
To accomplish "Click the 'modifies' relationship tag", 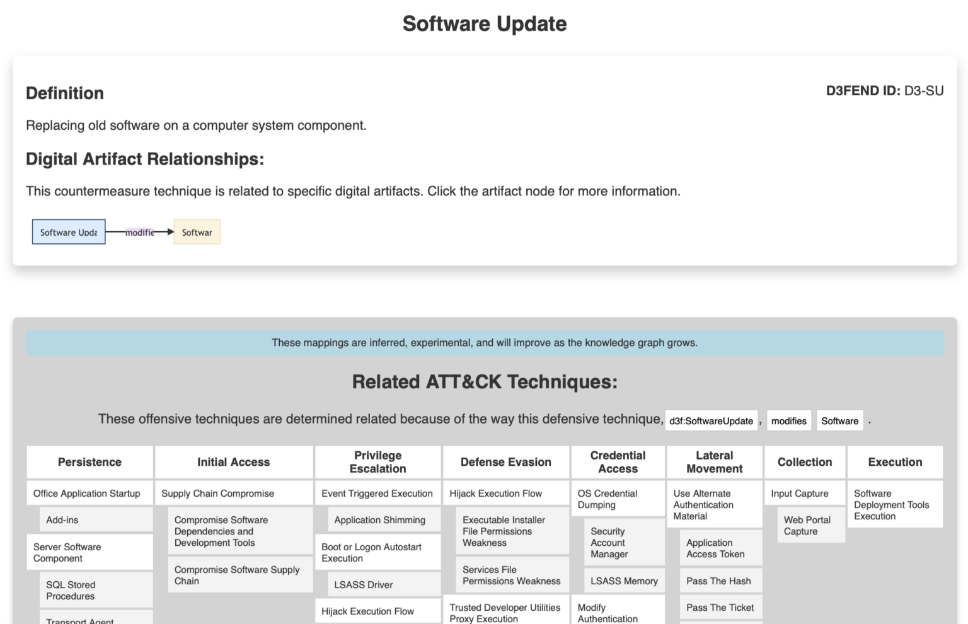I will click(788, 420).
